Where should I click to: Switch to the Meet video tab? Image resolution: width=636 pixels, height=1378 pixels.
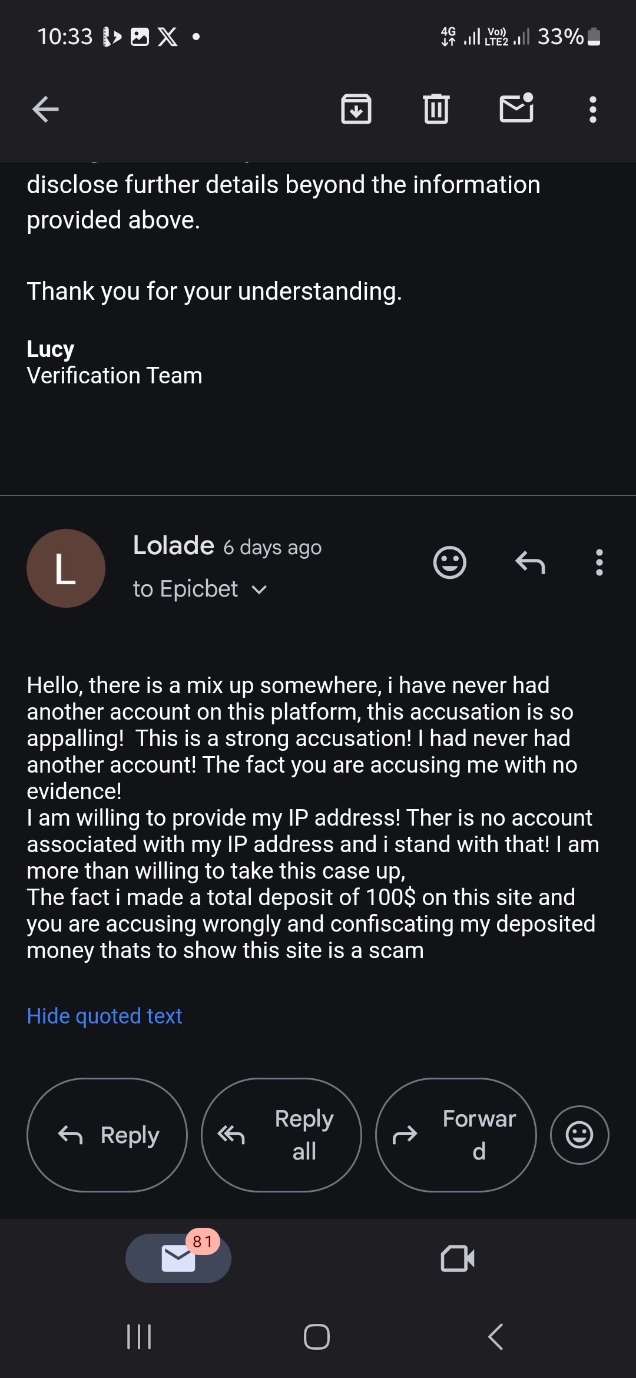[x=458, y=1258]
